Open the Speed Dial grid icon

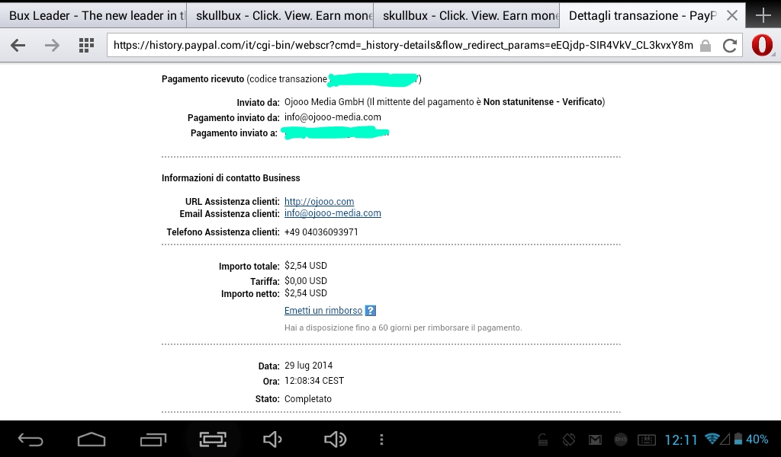pos(86,46)
